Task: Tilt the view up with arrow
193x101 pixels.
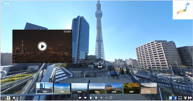Action: (x=91, y=98)
